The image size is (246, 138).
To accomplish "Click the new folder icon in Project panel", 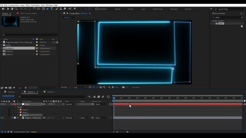I will 6,88.
